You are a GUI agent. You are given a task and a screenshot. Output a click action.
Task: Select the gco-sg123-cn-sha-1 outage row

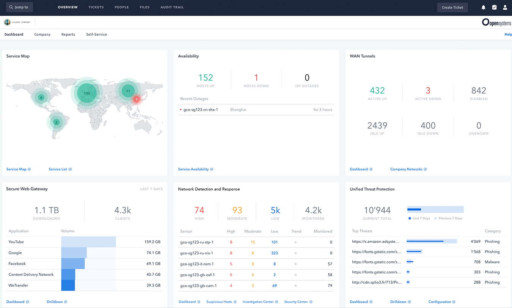coord(256,110)
